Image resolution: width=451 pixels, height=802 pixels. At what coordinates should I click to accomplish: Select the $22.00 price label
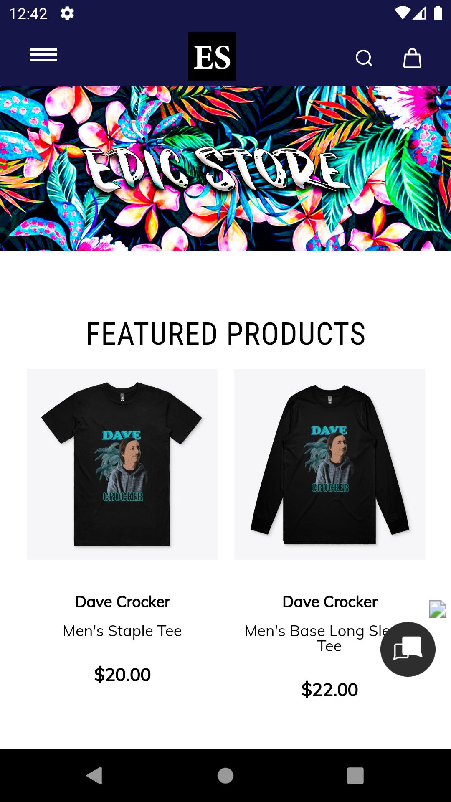tap(329, 690)
